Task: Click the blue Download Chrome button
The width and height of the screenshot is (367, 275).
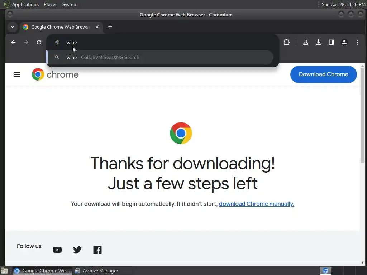Action: click(324, 74)
